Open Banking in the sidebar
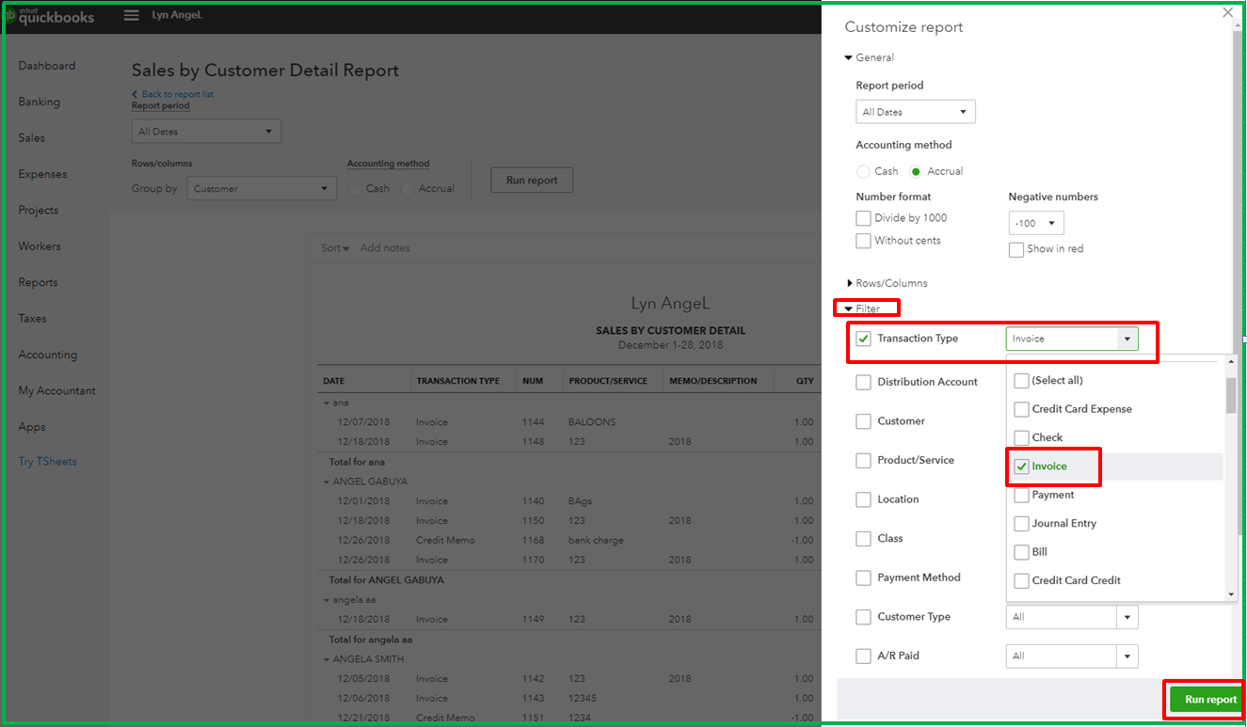Screen dimensions: 1247x727 [x=40, y=102]
